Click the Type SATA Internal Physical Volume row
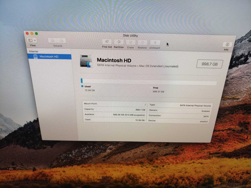 tap(180, 105)
